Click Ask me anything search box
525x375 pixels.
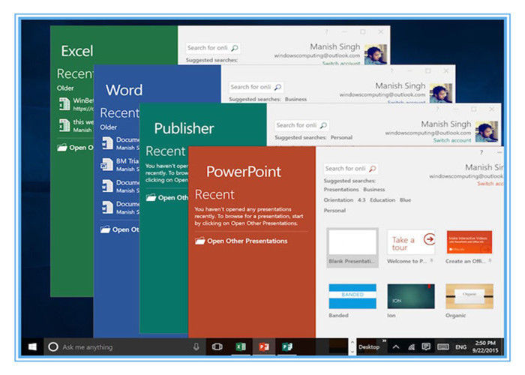[121, 346]
